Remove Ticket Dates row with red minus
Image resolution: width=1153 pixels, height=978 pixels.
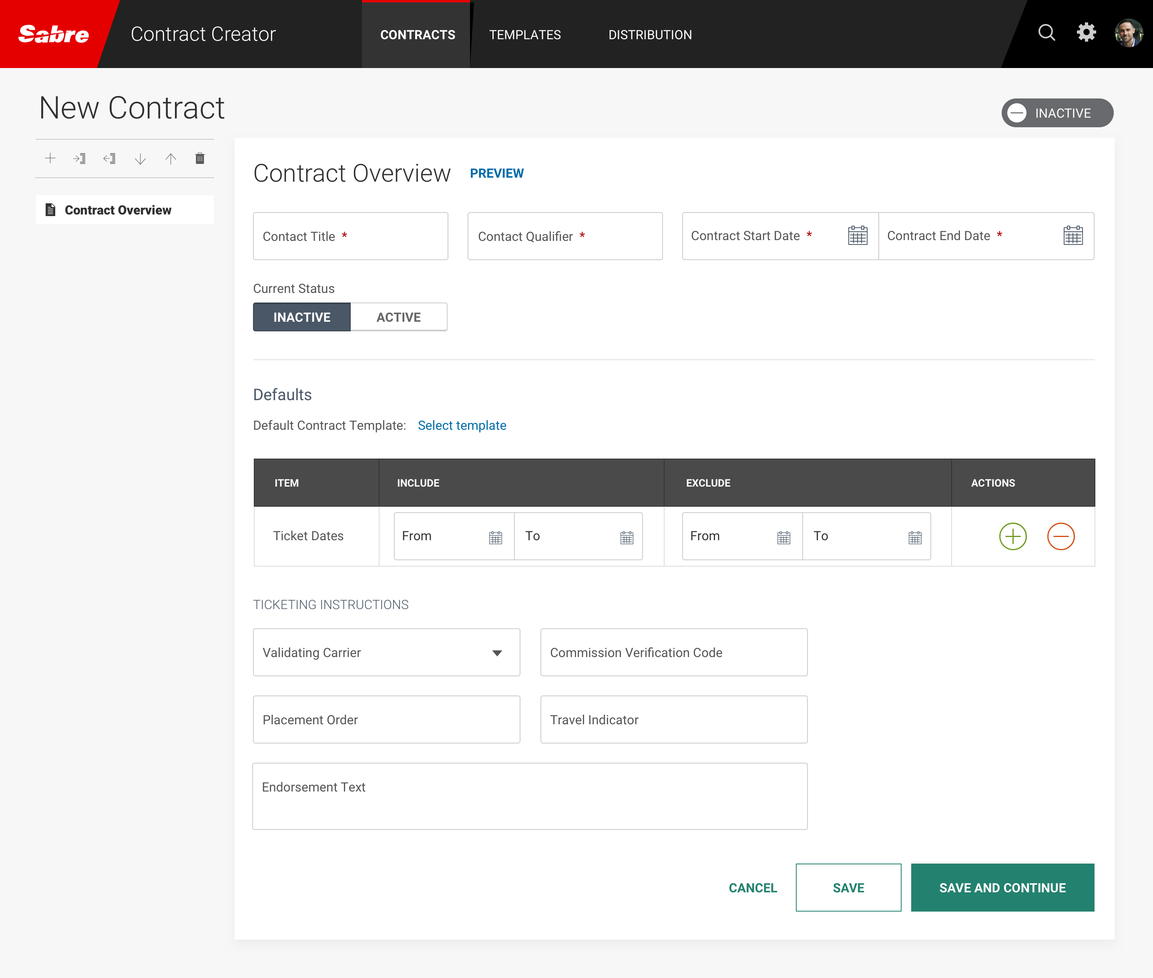pyautogui.click(x=1061, y=536)
